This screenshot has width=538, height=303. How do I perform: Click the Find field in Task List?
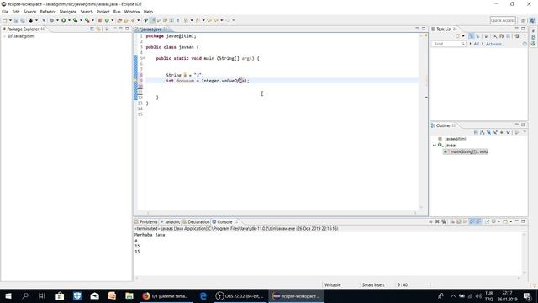[x=448, y=44]
